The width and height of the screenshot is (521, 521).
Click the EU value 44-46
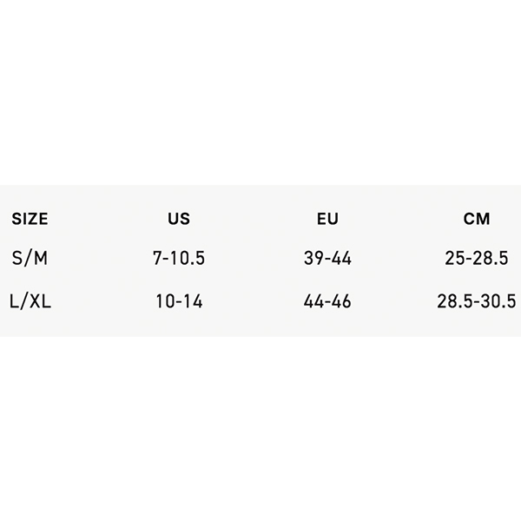(327, 301)
